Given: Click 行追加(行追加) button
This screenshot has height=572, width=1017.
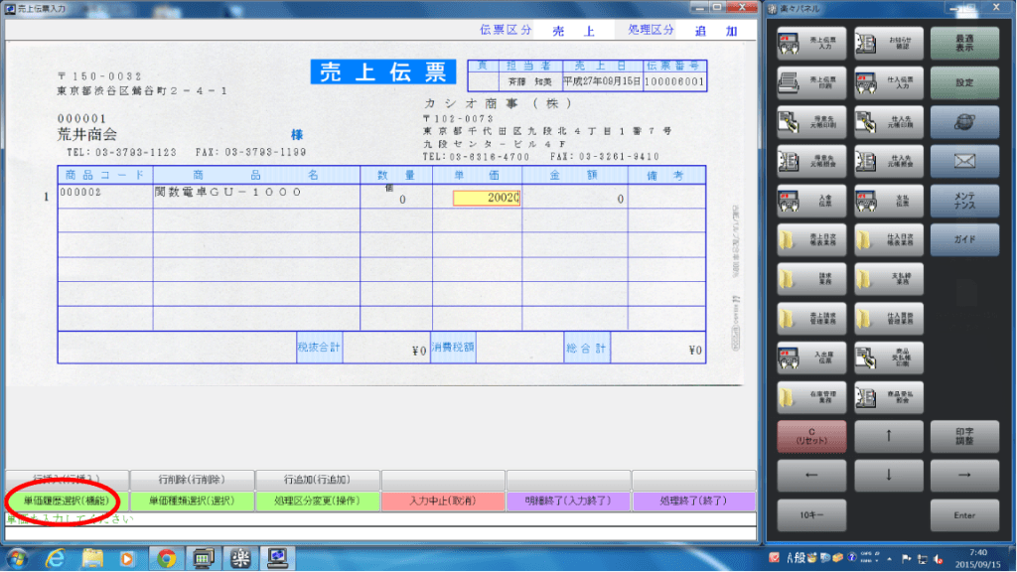Looking at the screenshot, I should [317, 480].
